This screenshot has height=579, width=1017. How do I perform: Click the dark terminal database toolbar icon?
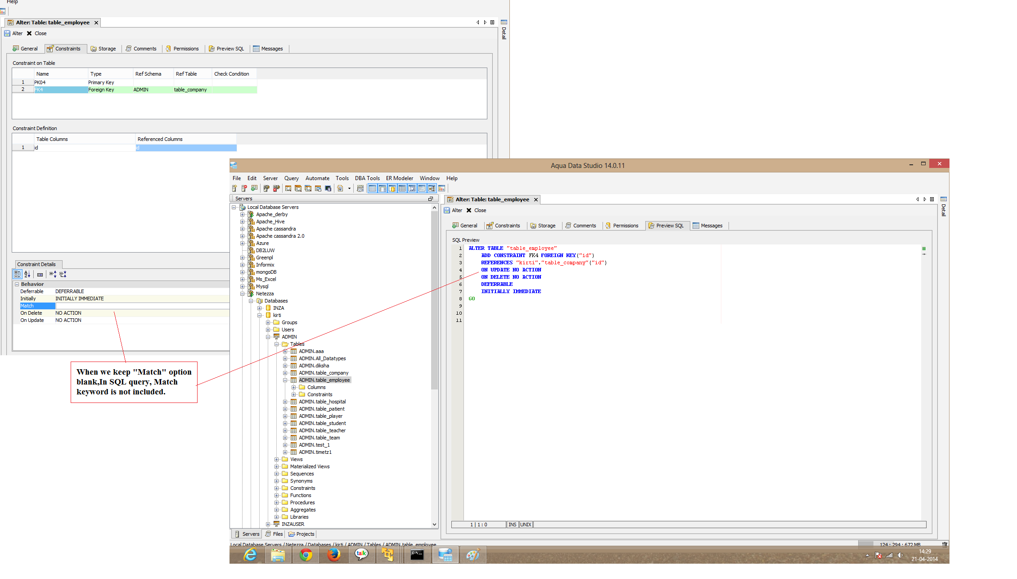tap(328, 189)
